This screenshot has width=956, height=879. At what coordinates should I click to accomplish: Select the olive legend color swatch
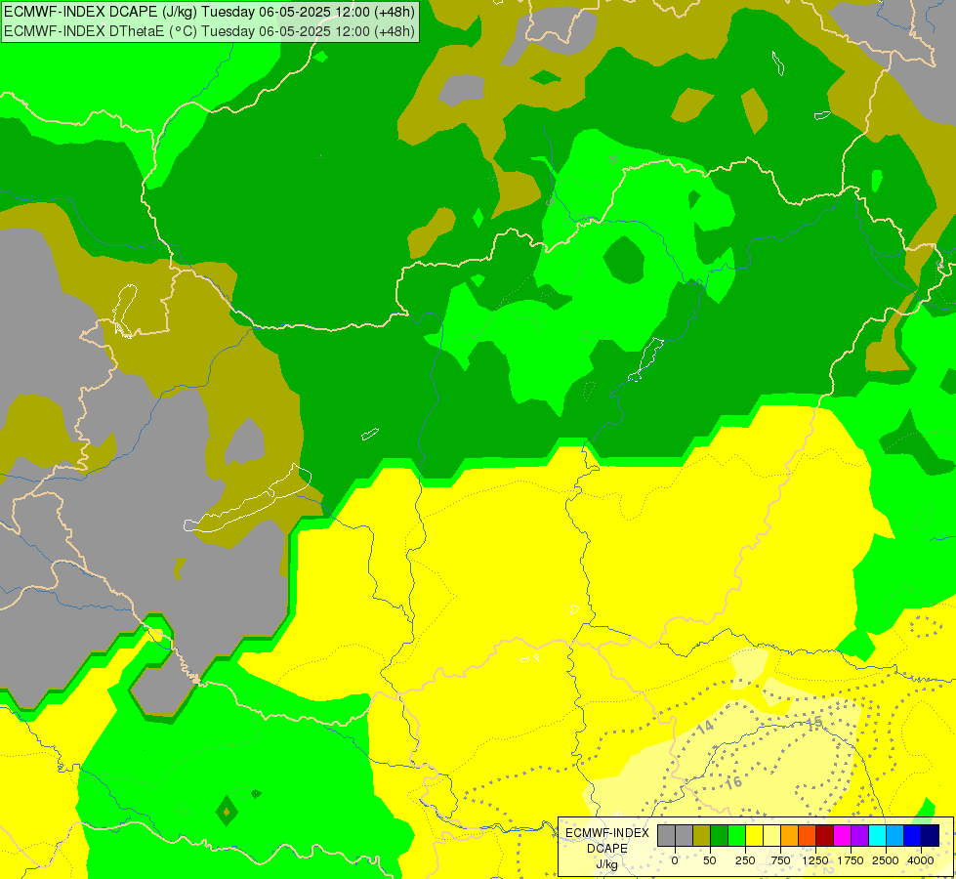pyautogui.click(x=702, y=836)
